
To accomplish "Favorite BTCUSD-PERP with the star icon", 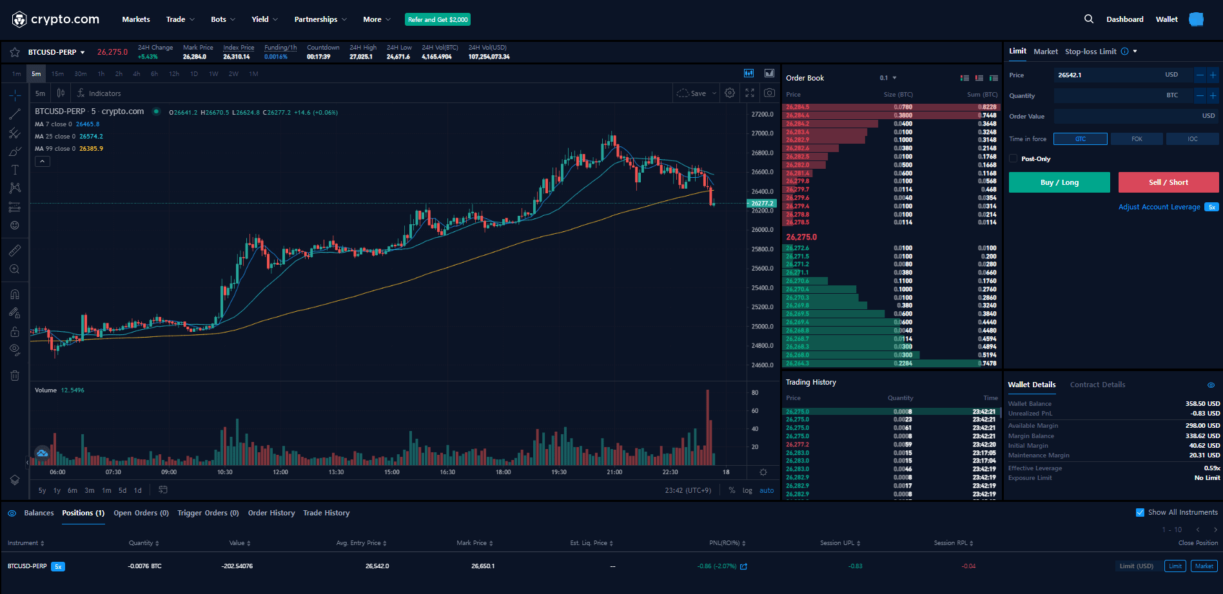I will point(14,52).
